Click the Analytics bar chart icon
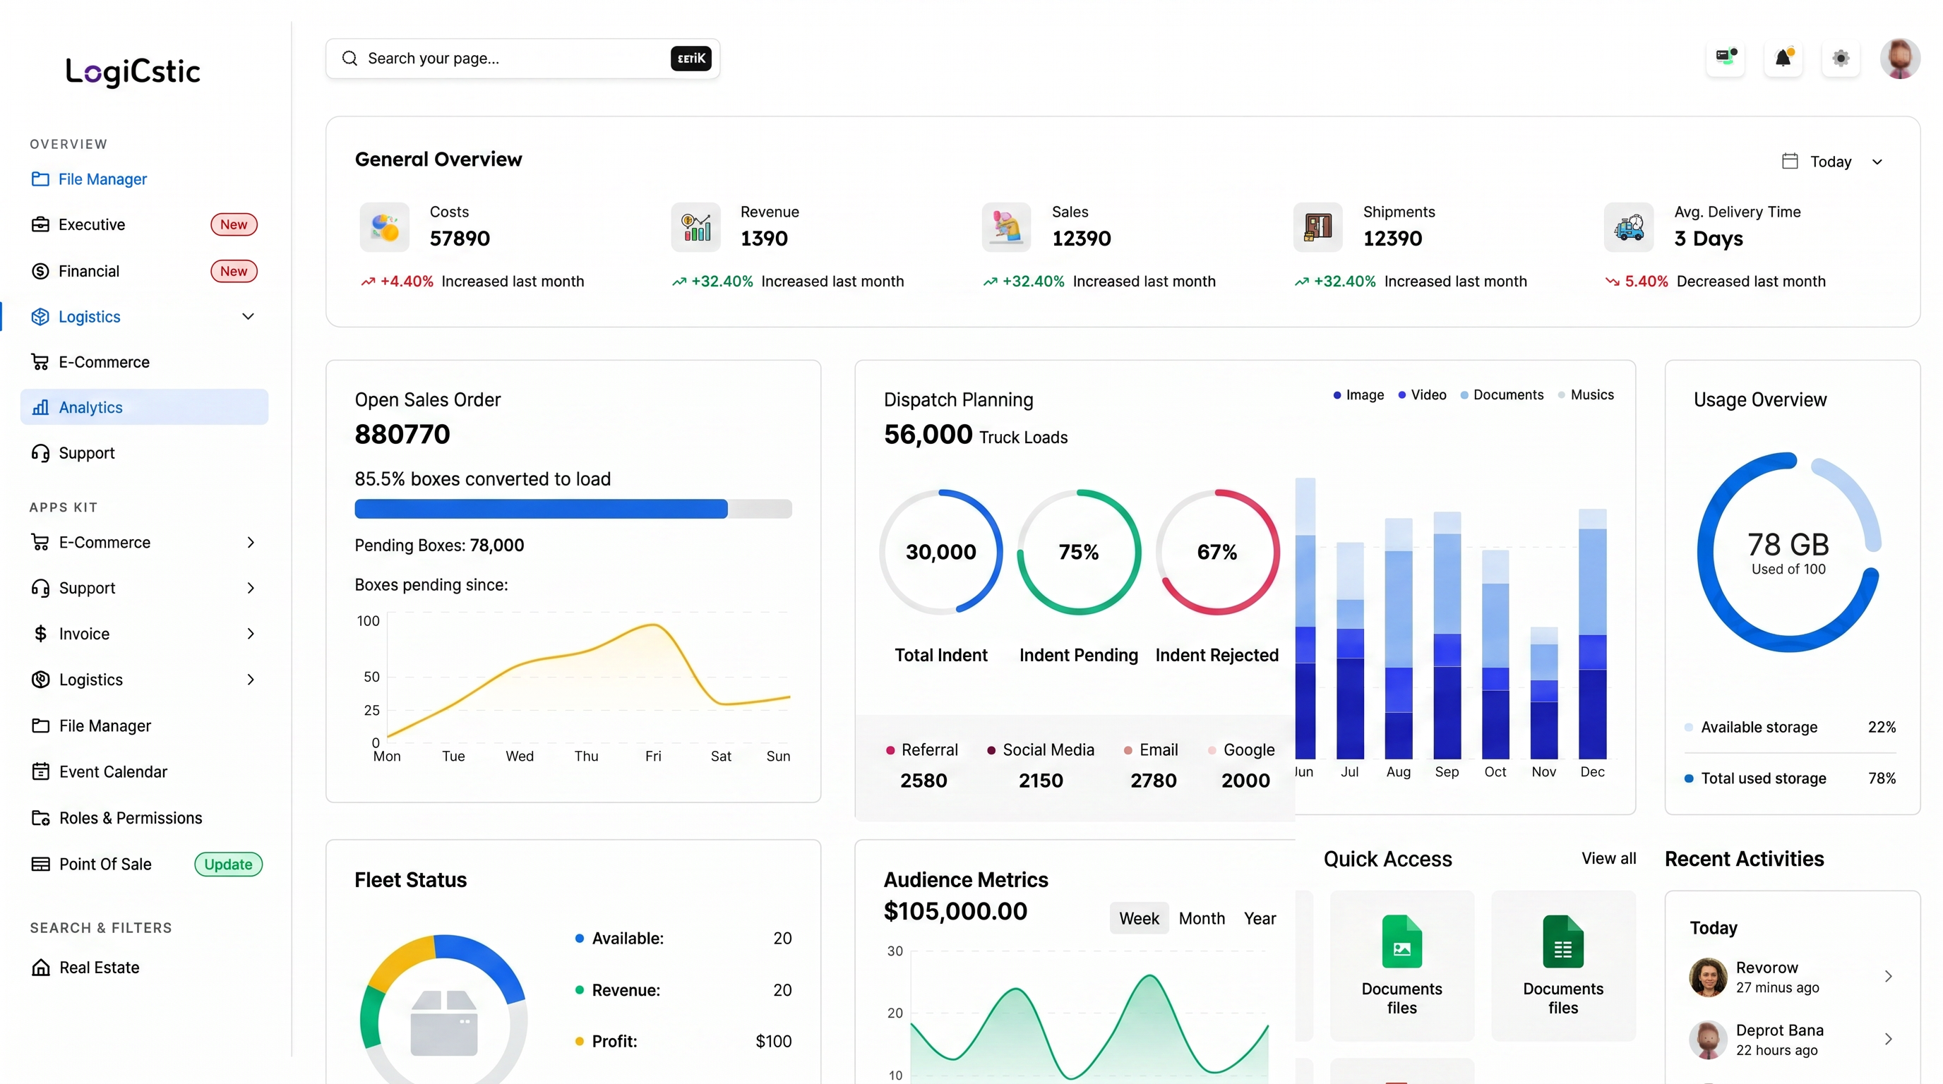Viewport: 1943px width, 1084px height. coord(40,407)
